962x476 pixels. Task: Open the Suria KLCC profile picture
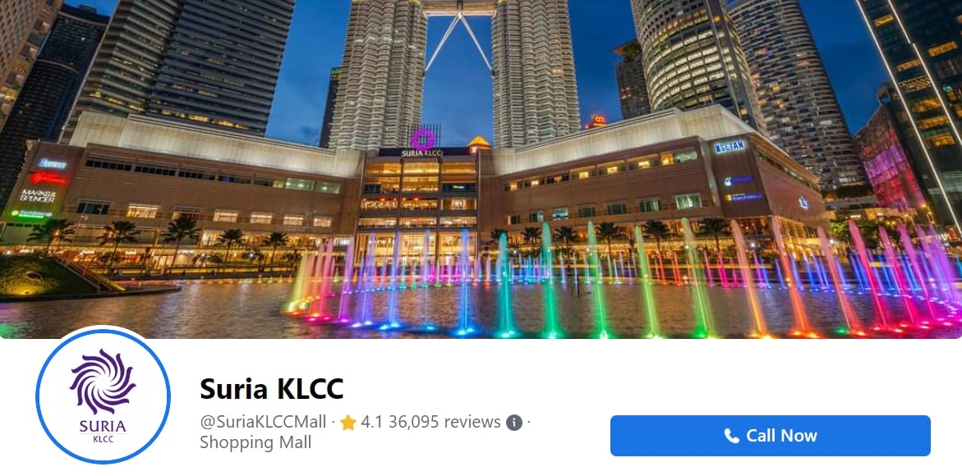pyautogui.click(x=103, y=396)
